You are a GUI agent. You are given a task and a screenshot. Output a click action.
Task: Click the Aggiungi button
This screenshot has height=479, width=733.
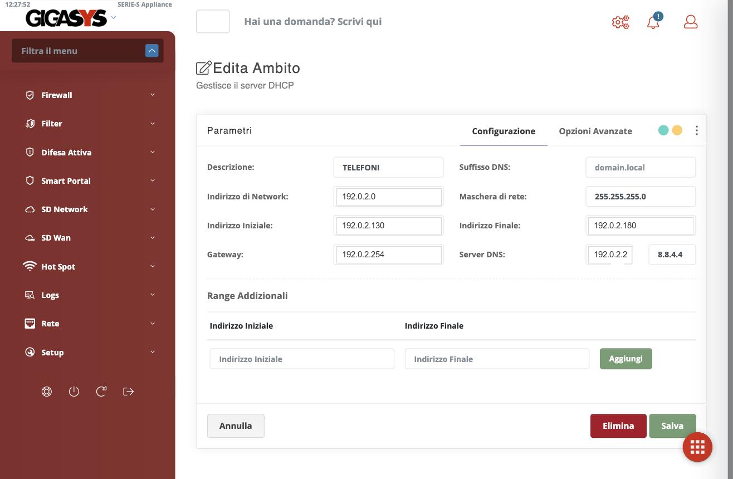pos(626,359)
